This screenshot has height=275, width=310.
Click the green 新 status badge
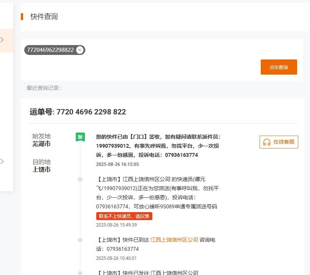click(x=80, y=137)
